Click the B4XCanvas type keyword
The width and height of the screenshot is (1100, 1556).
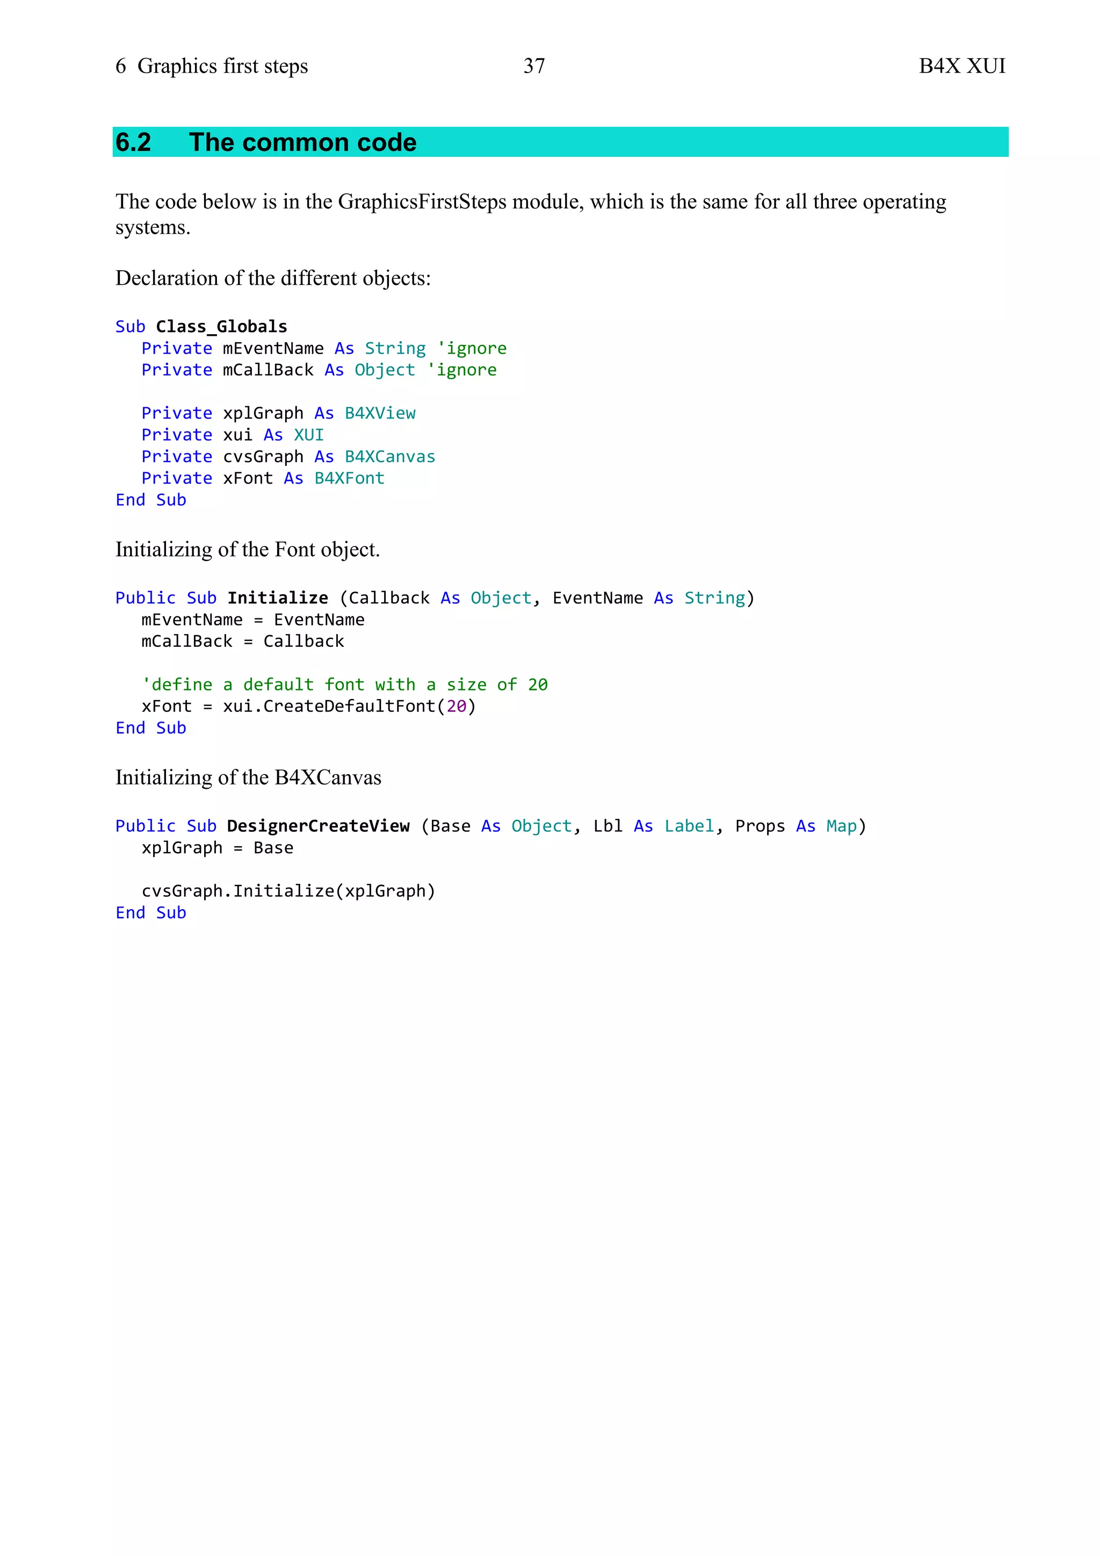389,457
